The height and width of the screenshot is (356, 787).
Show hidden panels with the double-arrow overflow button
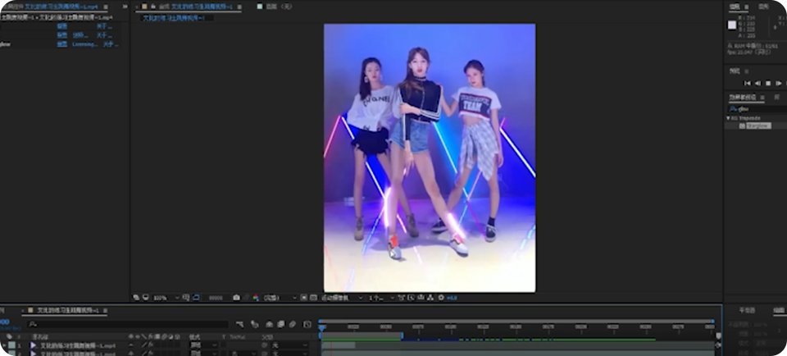(125, 7)
